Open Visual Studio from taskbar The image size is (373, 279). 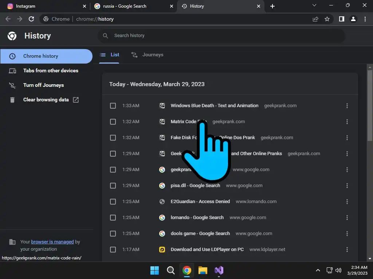(x=219, y=270)
